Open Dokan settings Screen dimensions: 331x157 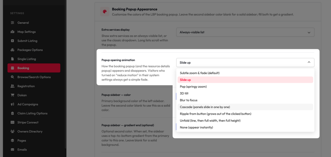[x=34, y=95]
